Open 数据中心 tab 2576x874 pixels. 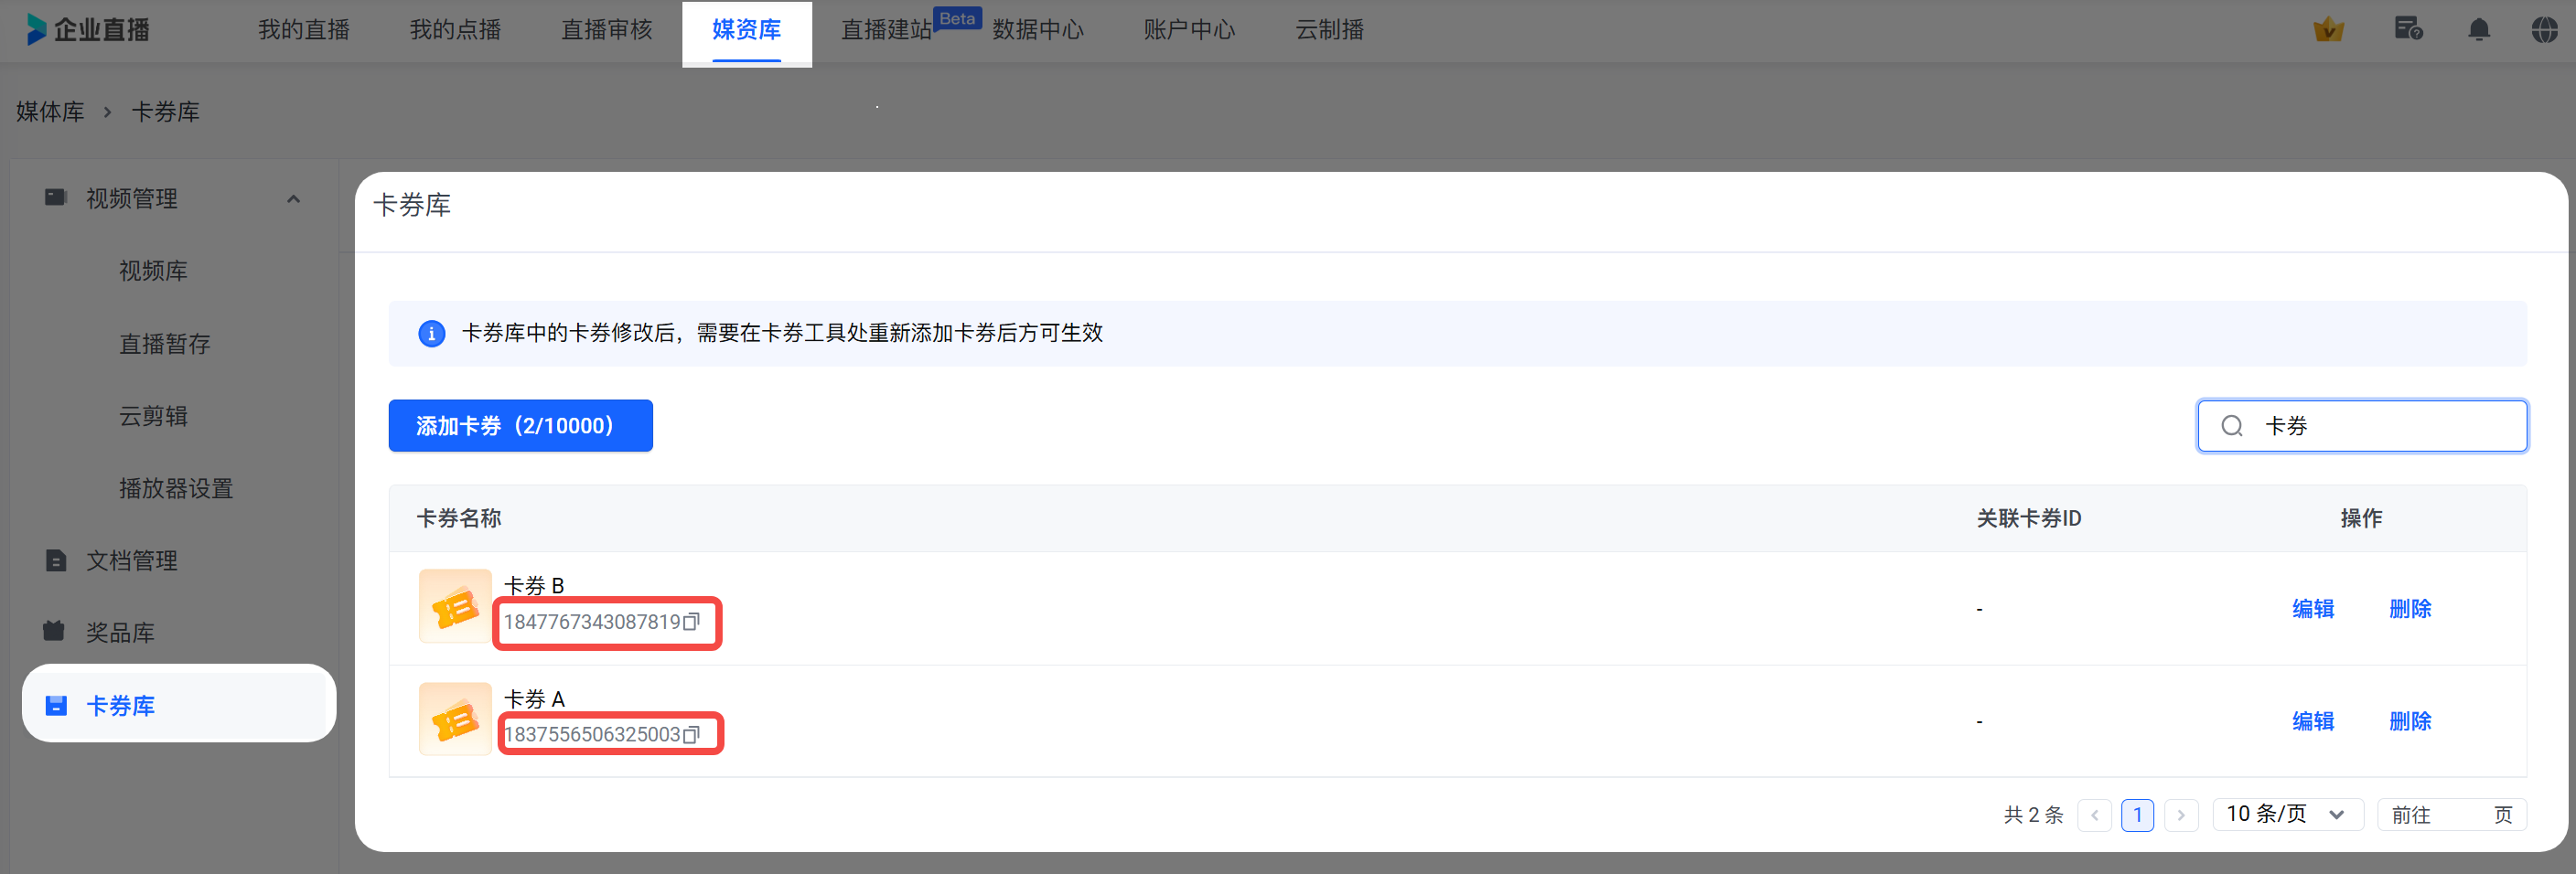click(1038, 30)
